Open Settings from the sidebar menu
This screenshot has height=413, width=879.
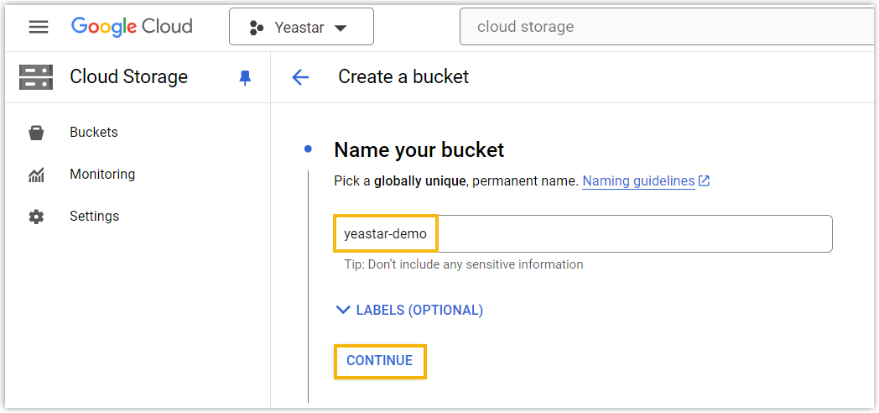pos(94,217)
